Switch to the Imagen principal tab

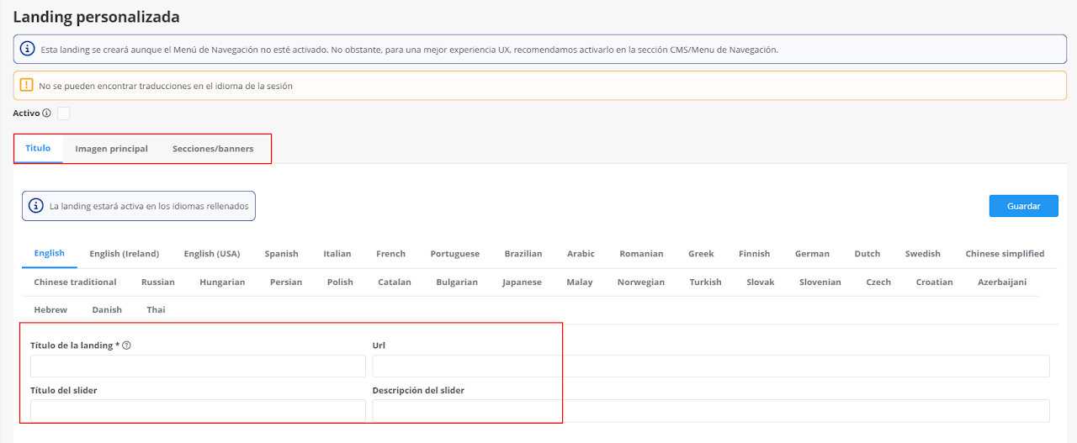(x=111, y=149)
